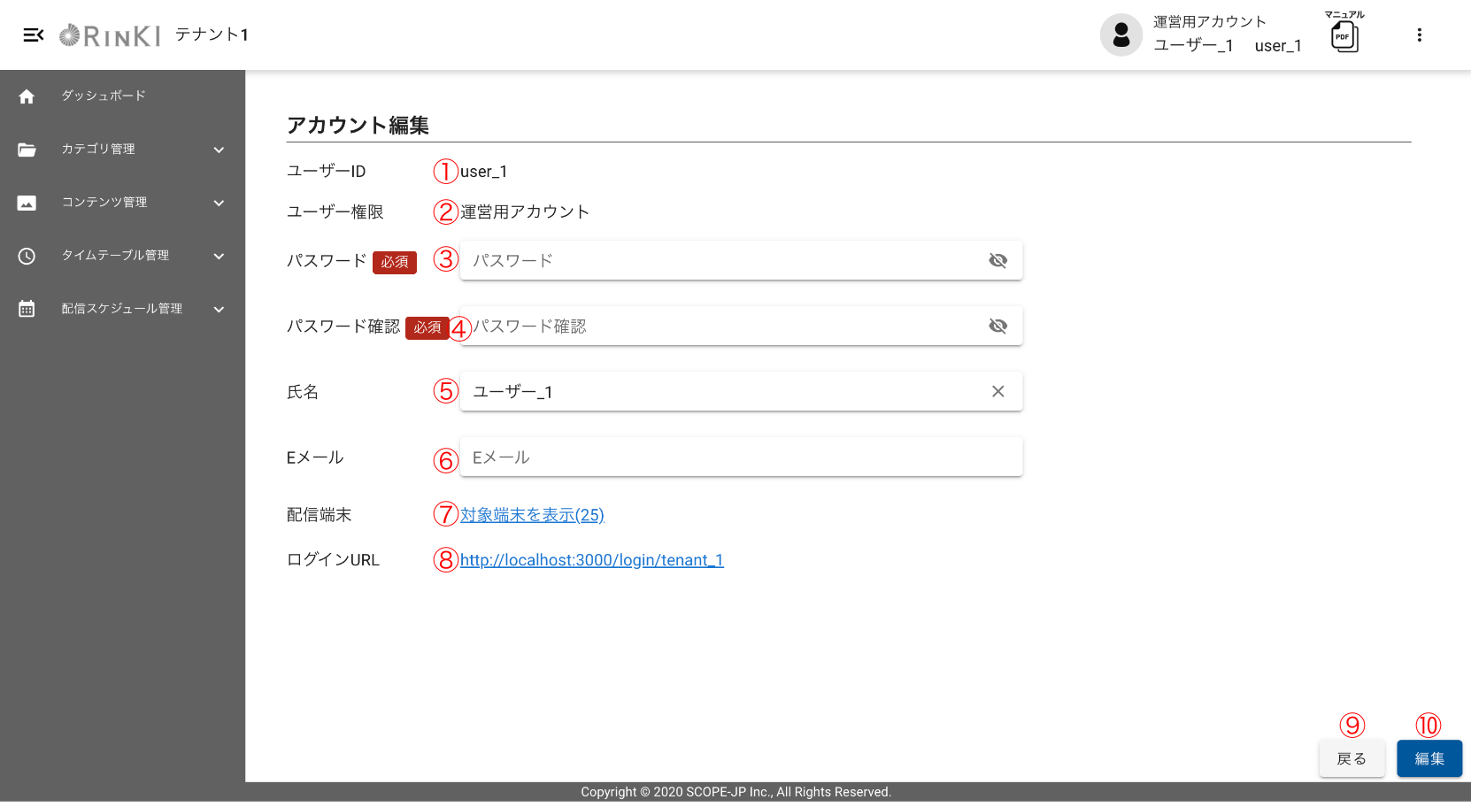
Task: Click the content management image icon
Action: tap(27, 203)
